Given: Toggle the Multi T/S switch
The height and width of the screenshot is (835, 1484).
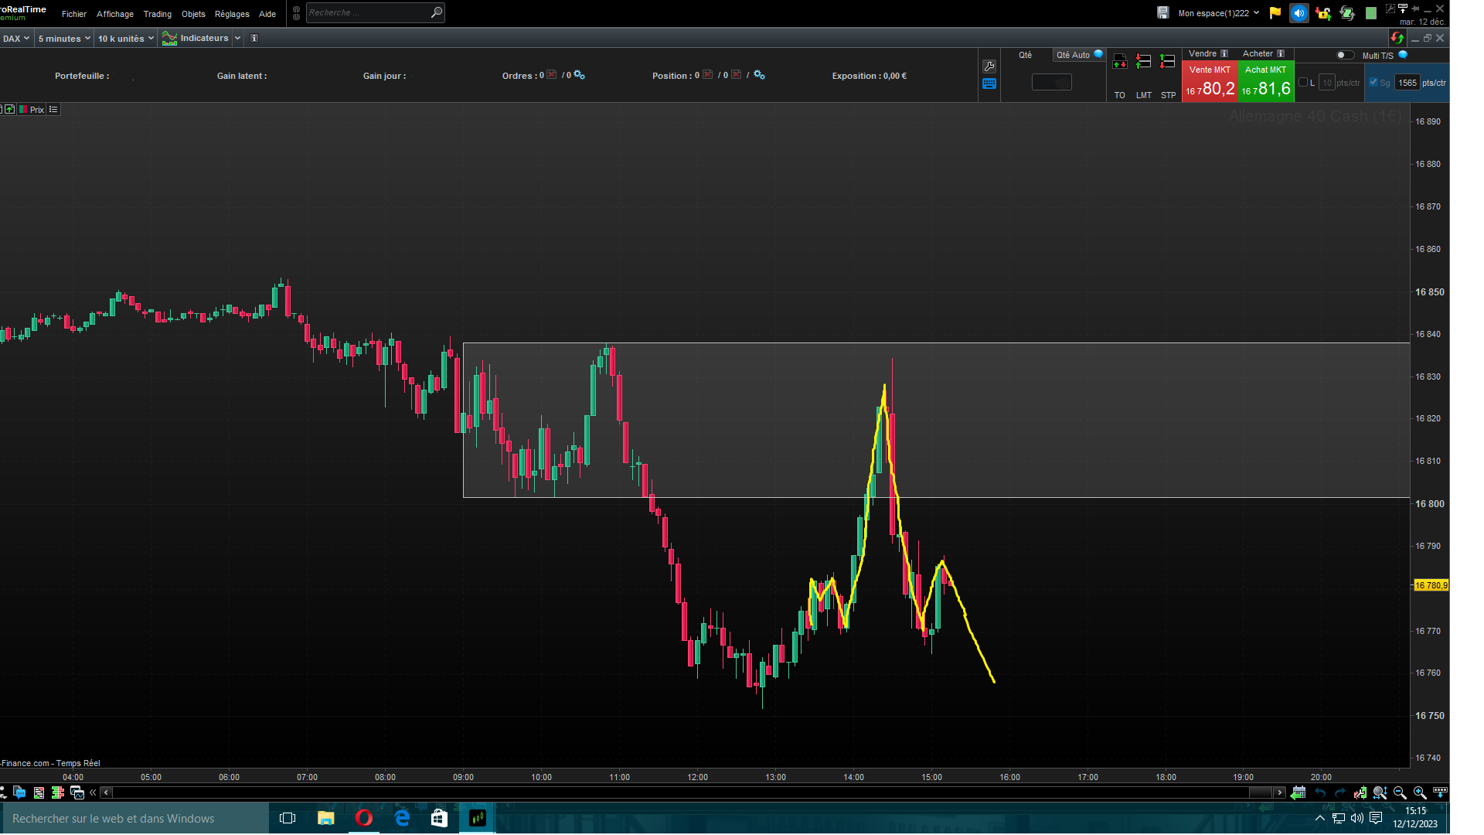Looking at the screenshot, I should pos(1345,55).
